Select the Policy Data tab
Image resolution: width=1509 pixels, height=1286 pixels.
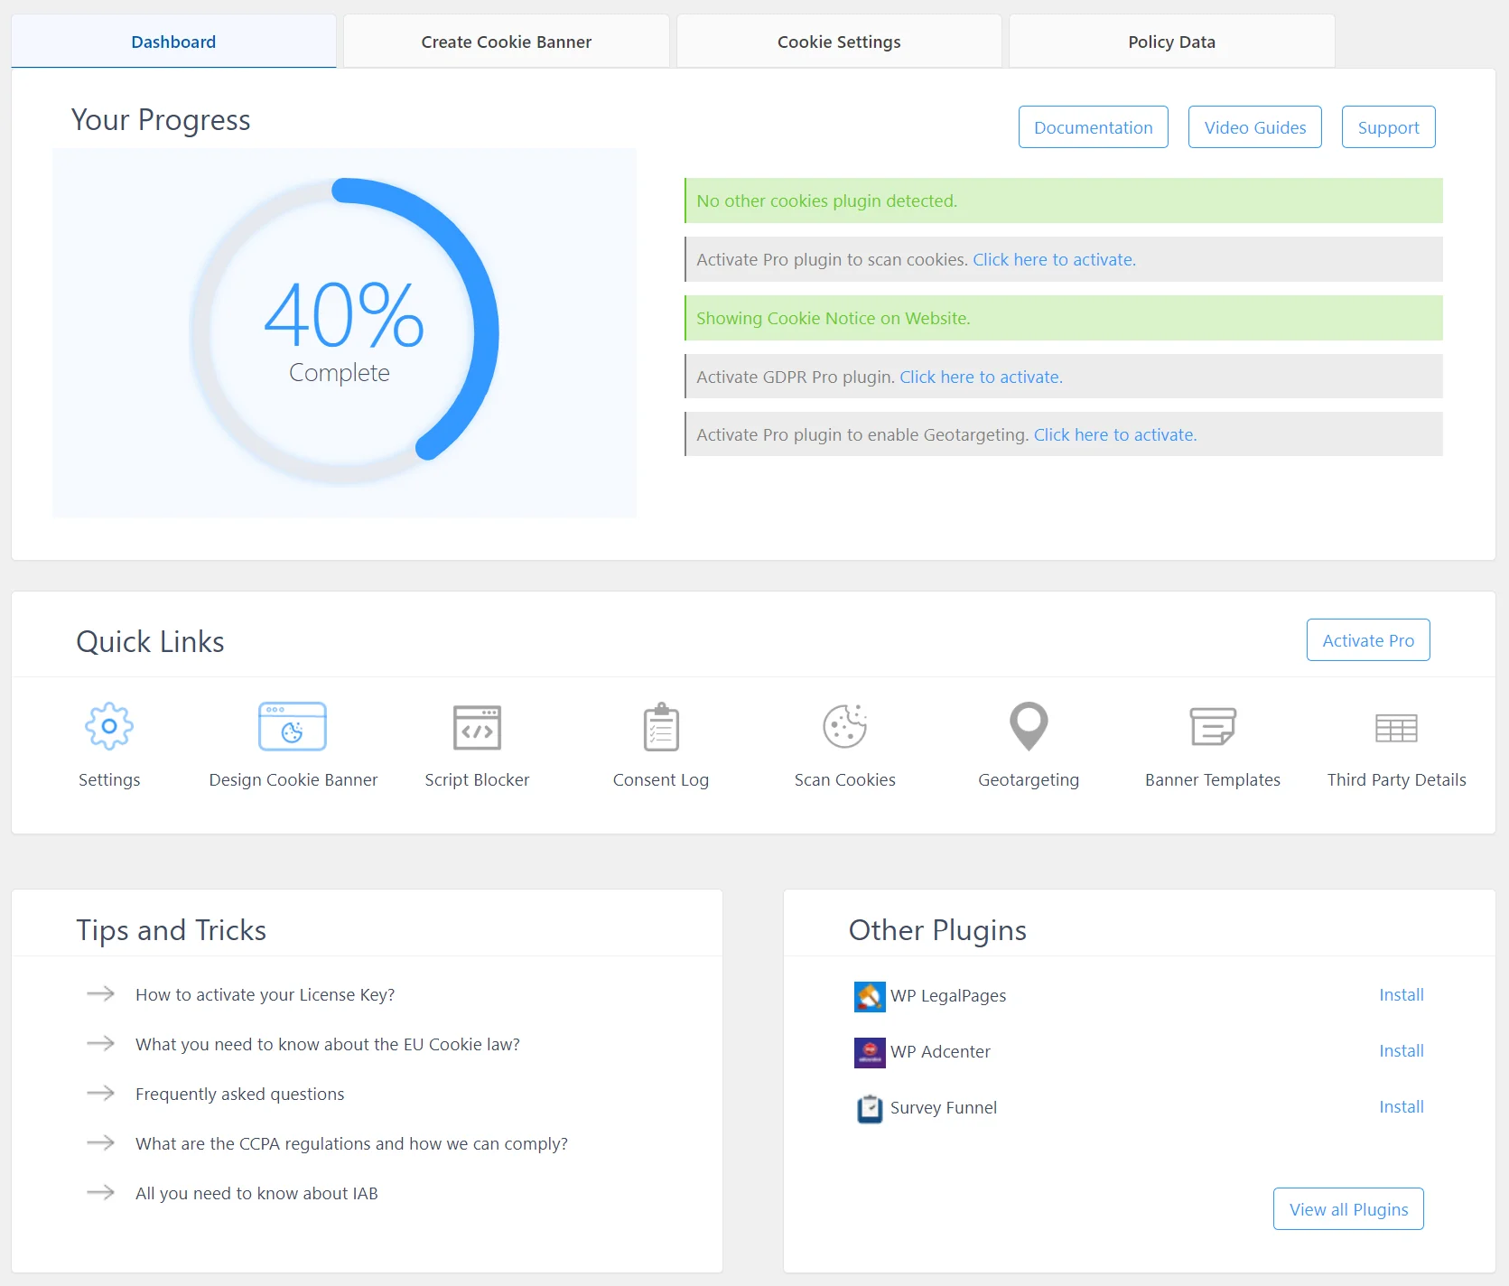click(x=1170, y=41)
